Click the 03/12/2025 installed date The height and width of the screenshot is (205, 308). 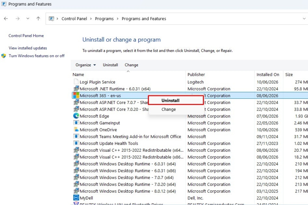pyautogui.click(x=267, y=191)
